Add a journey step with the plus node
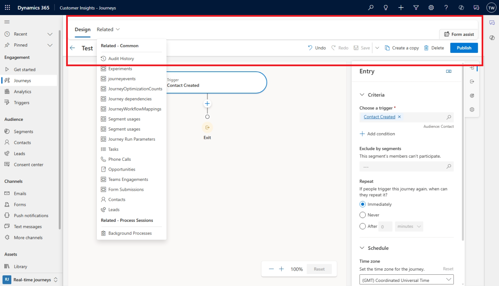The height and width of the screenshot is (286, 499). point(207,103)
